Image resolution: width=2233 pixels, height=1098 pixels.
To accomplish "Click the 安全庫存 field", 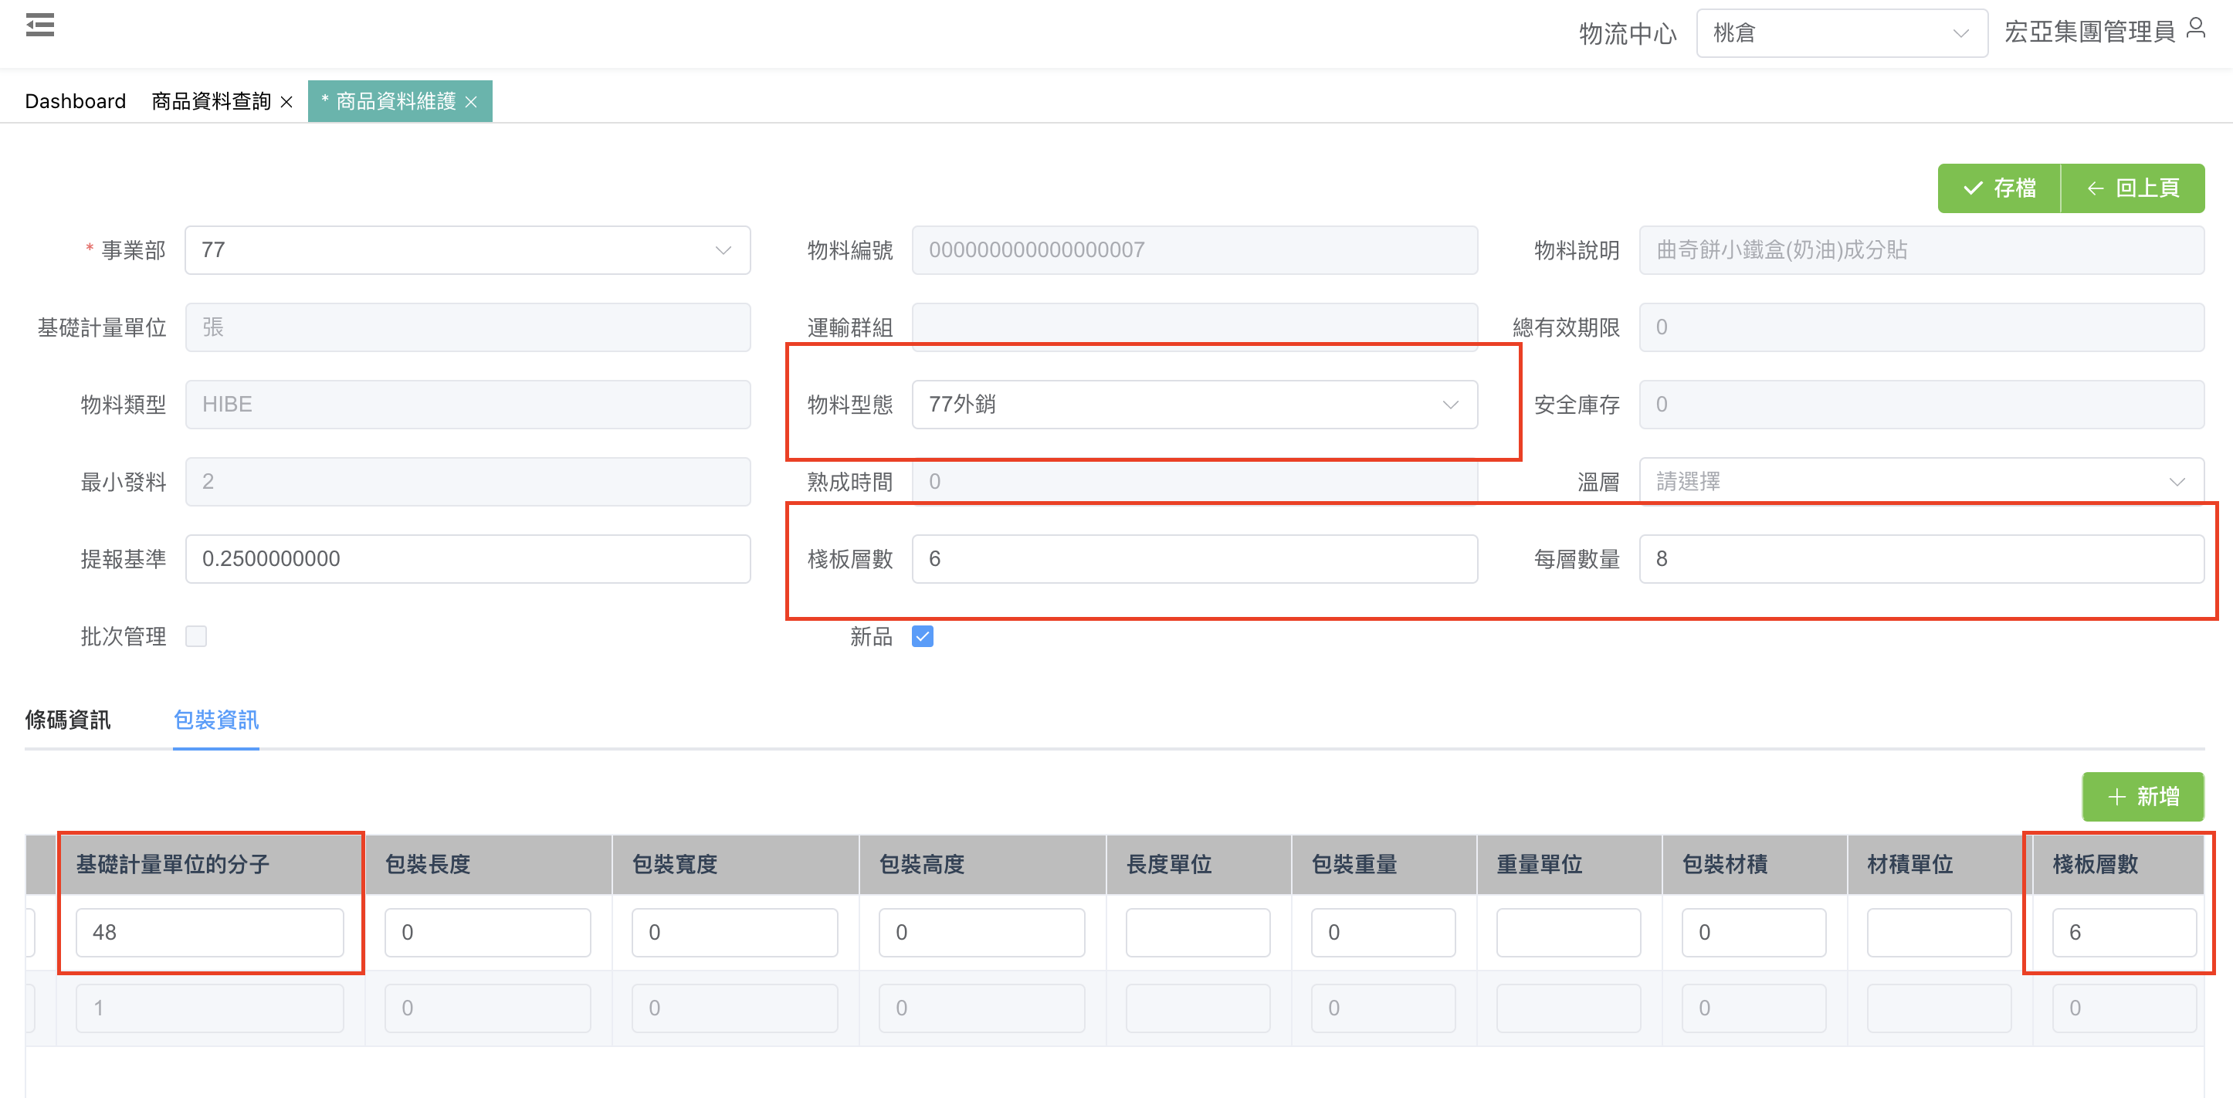I will point(1921,405).
